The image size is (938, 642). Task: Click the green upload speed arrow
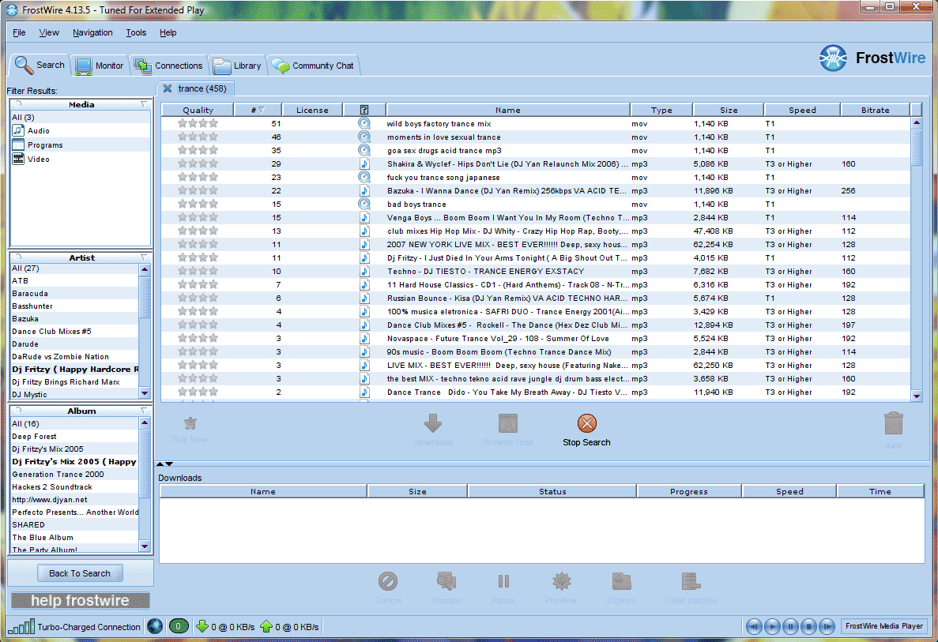(x=266, y=626)
